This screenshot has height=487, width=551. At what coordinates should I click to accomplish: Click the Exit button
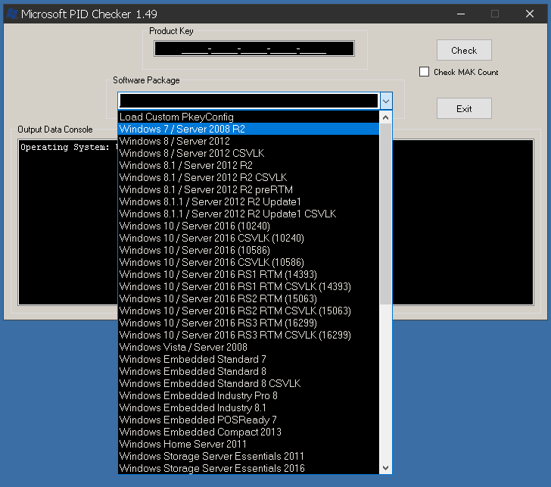[464, 108]
